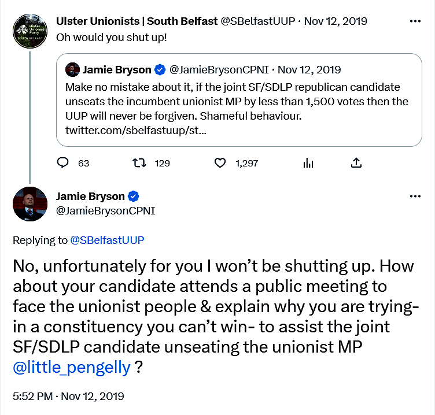Viewport: 435px width, 415px height.
Task: Click verified badge on Jamie Bryson reply
Action: click(x=133, y=196)
